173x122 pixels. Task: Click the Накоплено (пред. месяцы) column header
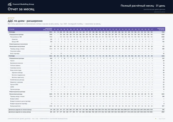pyautogui.click(x=48, y=29)
